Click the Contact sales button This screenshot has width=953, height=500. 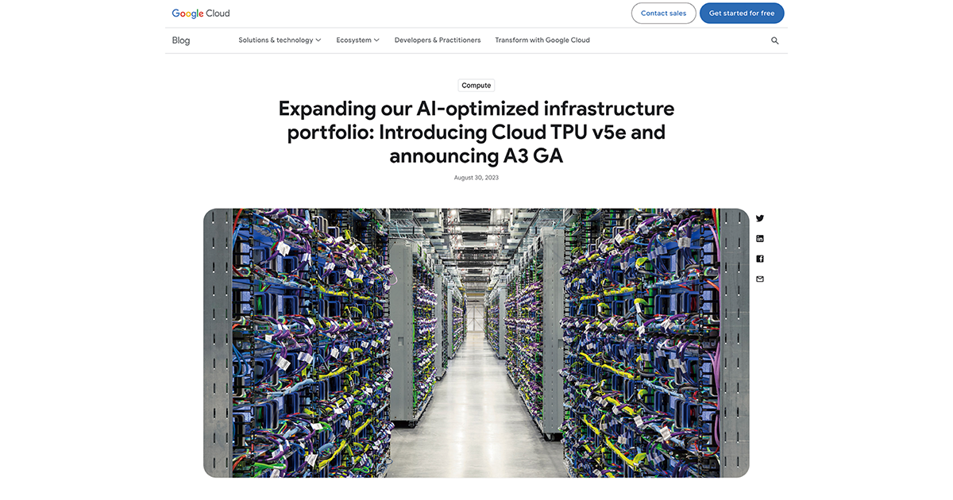(664, 13)
